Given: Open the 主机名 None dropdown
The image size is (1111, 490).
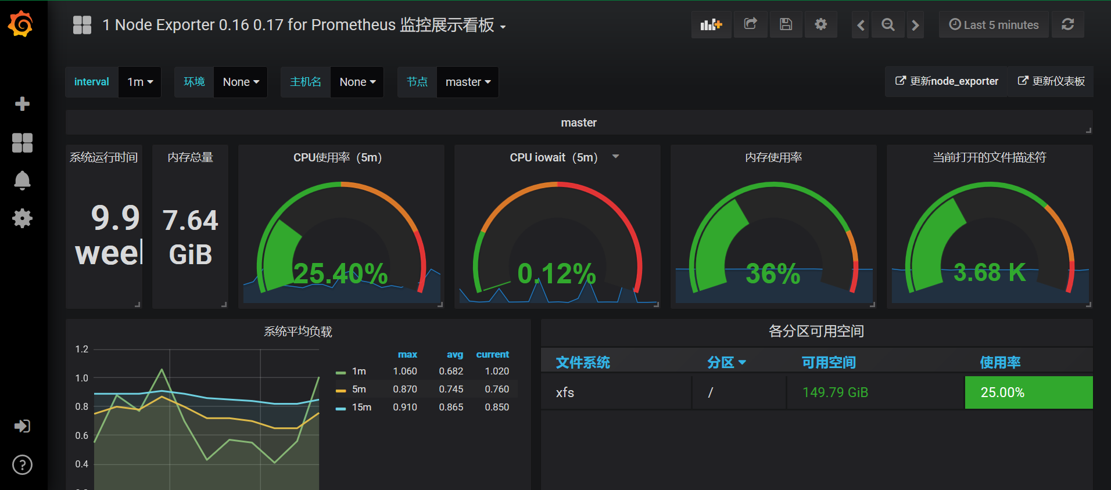Looking at the screenshot, I should tap(357, 82).
